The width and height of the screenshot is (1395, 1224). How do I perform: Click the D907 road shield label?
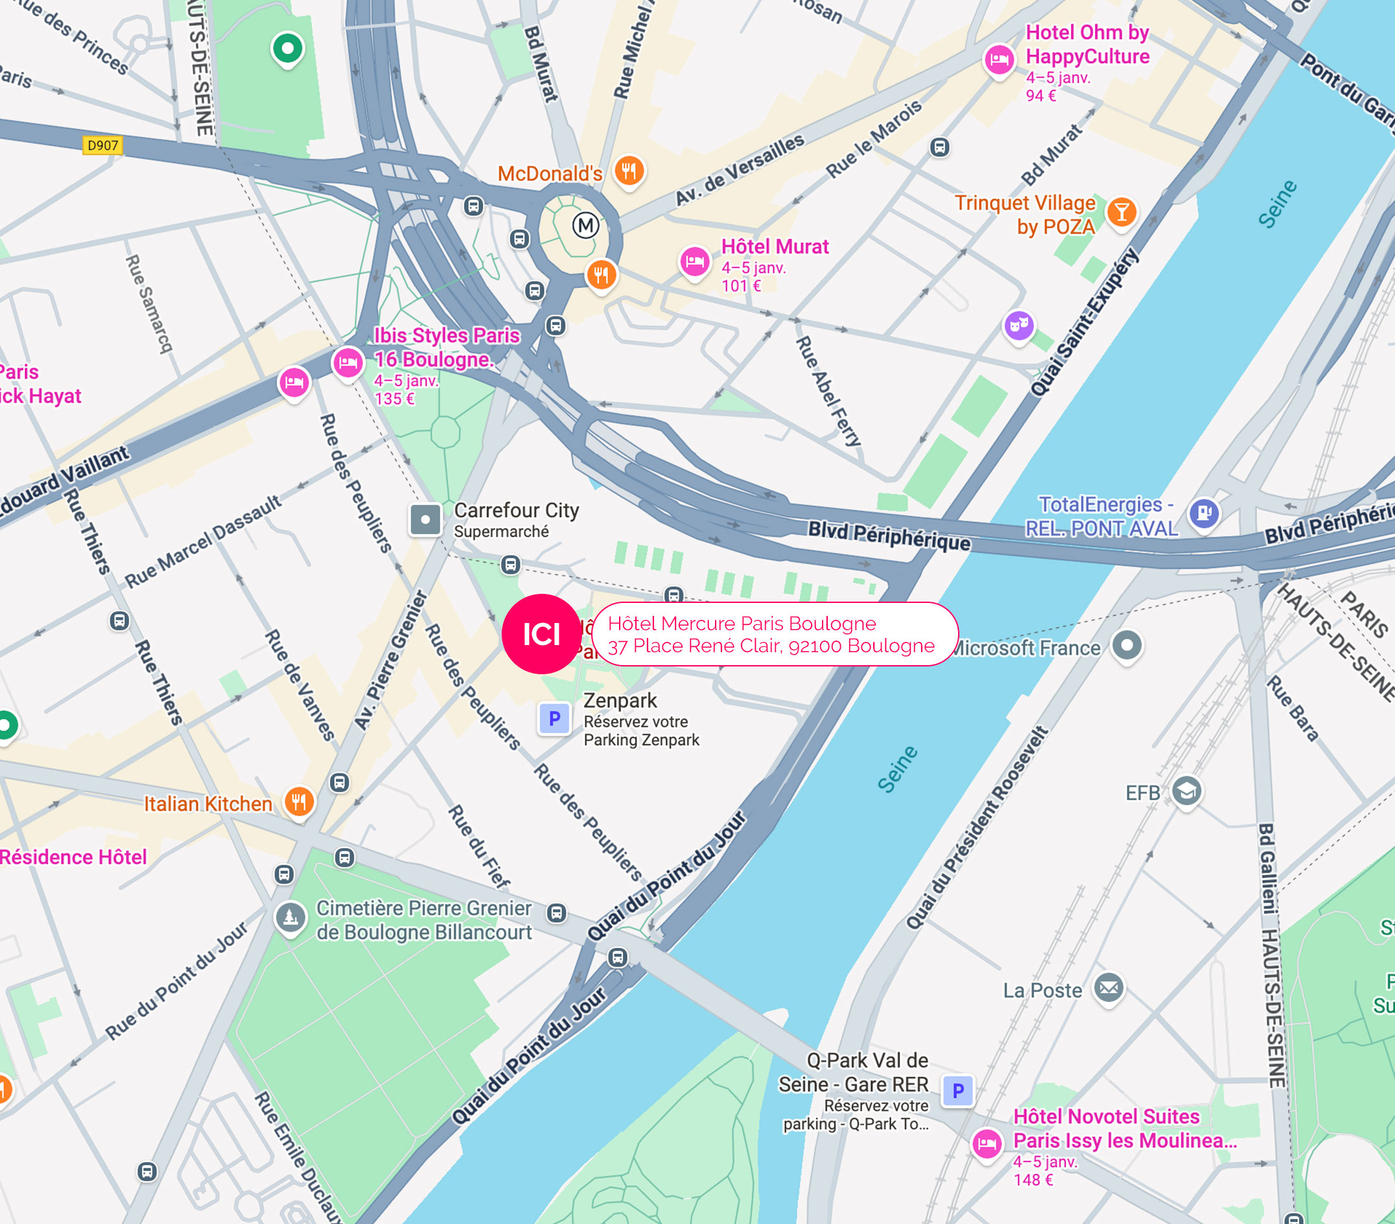(102, 145)
